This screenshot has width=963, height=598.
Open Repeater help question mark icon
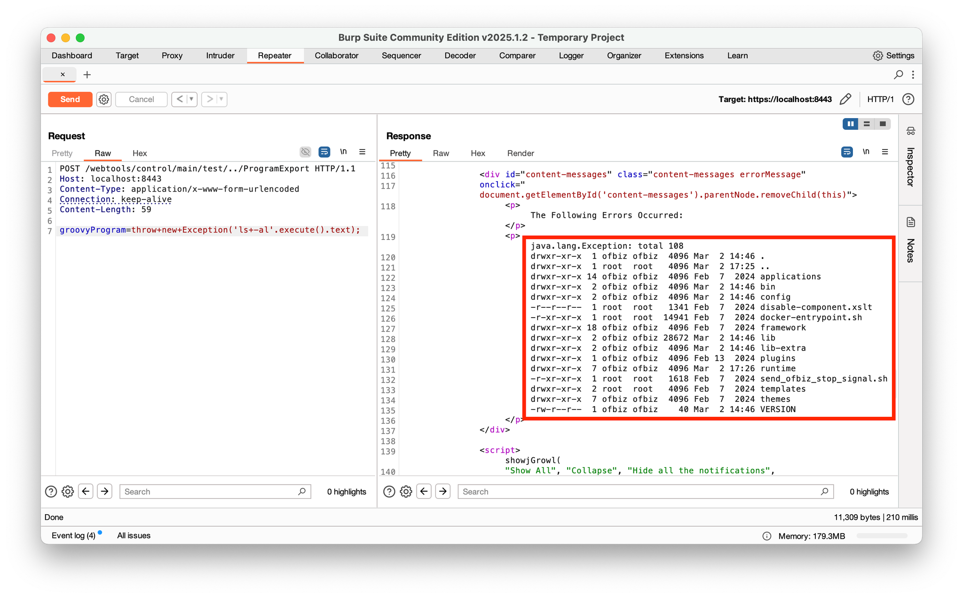908,99
